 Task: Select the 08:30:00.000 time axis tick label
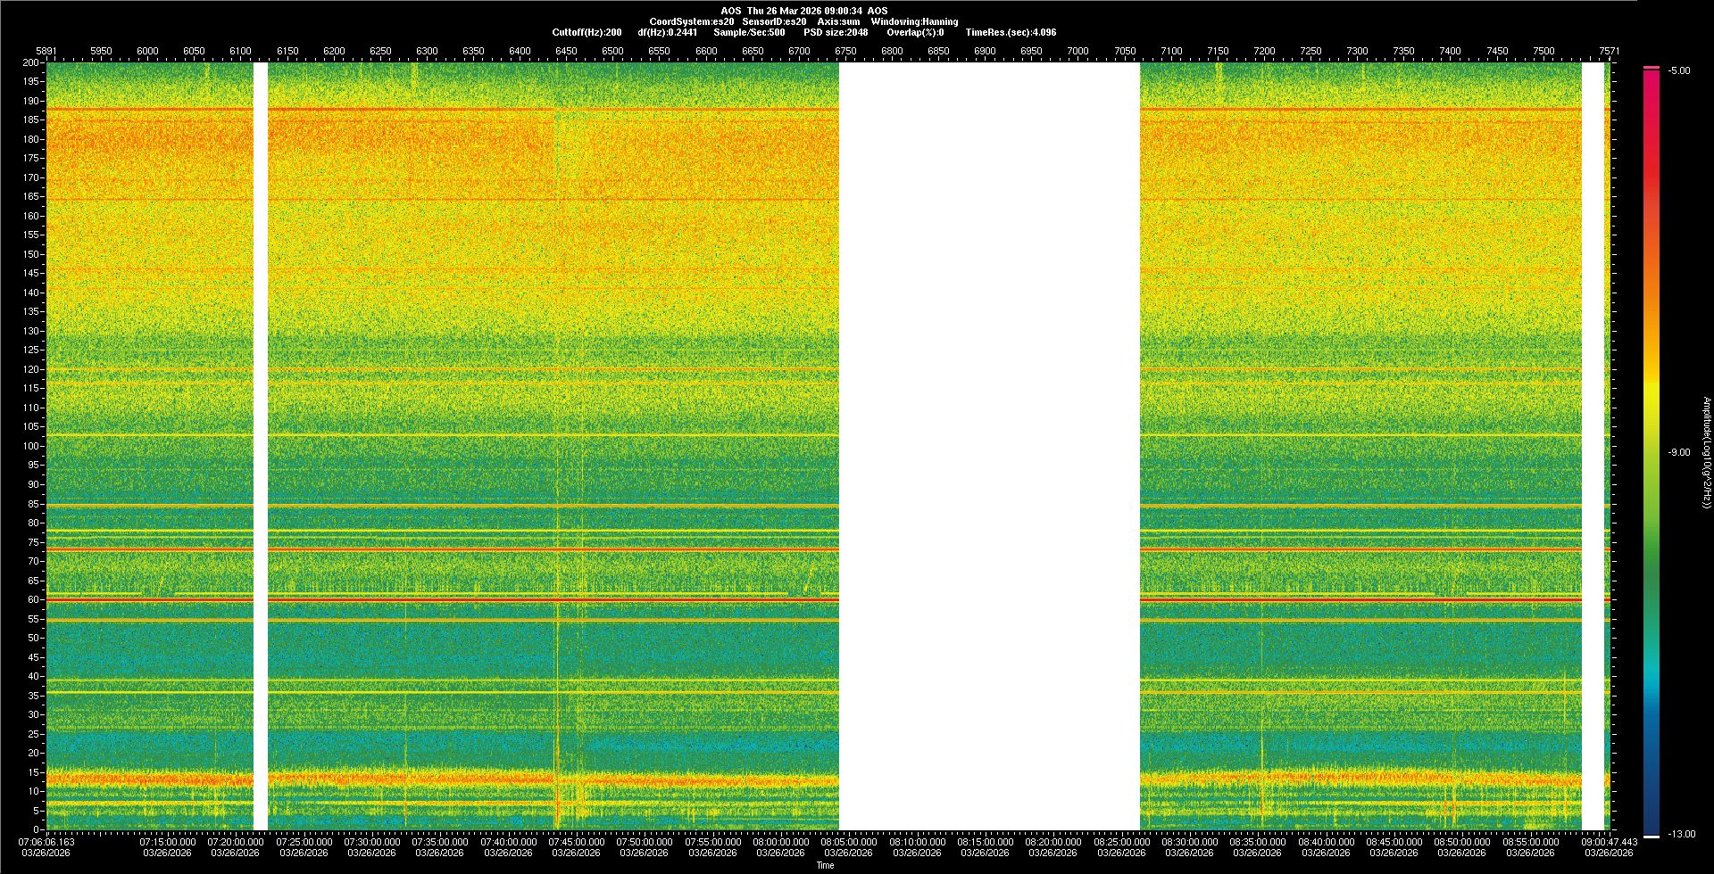click(1189, 841)
